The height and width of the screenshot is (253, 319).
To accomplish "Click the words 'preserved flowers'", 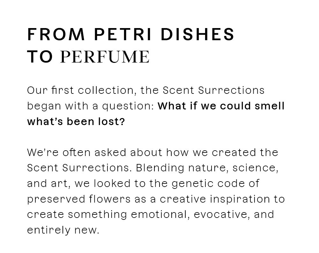I will tap(79, 199).
